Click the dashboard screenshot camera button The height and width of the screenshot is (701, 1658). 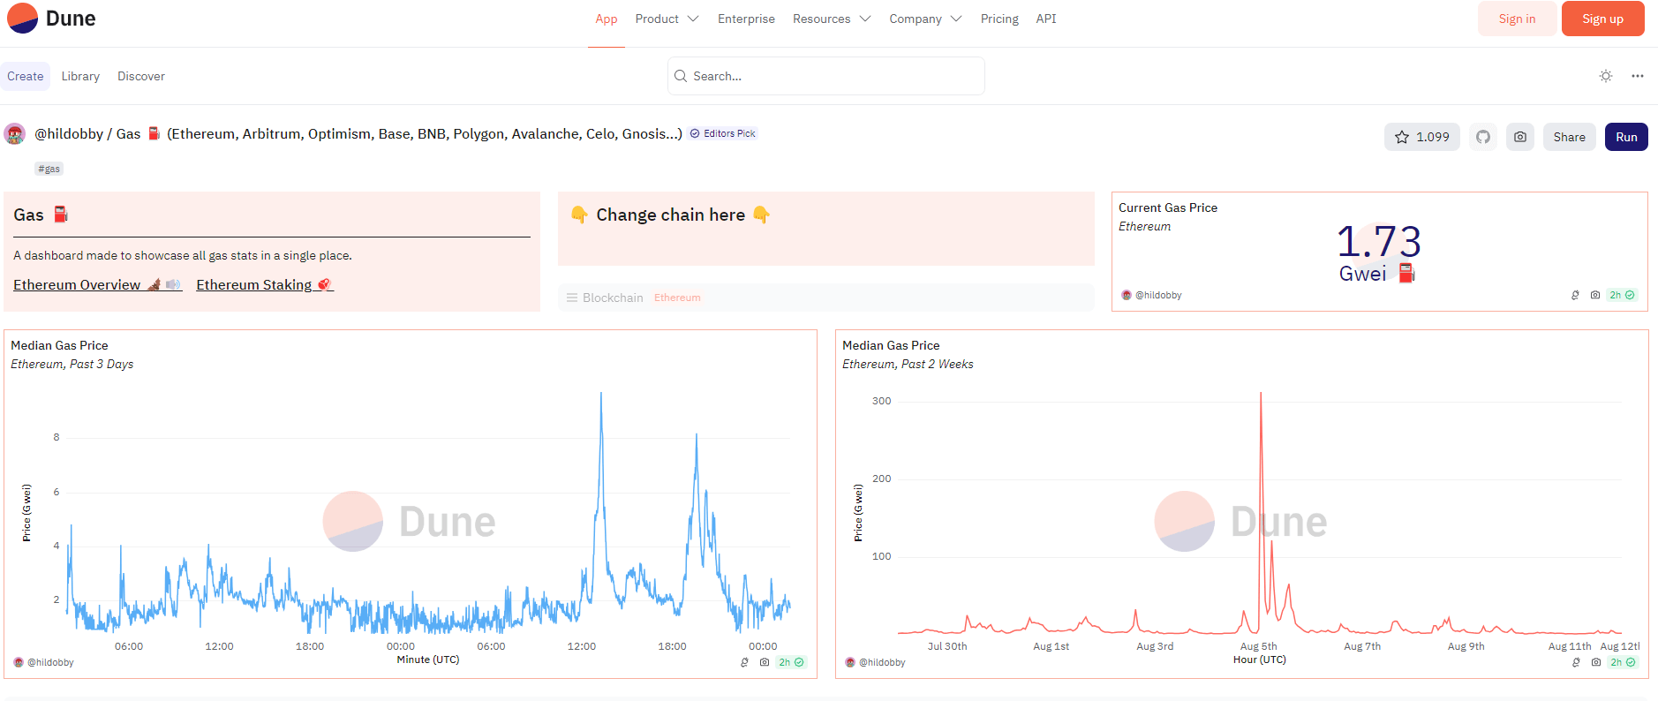[x=1520, y=137]
